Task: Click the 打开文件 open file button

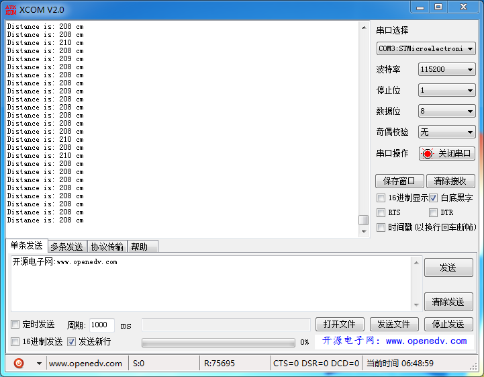Action: pyautogui.click(x=340, y=324)
